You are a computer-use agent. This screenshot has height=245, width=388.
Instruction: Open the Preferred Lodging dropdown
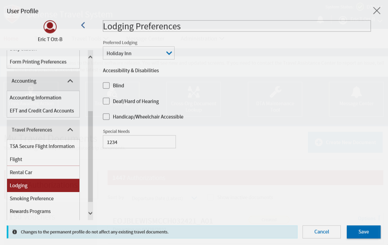coord(138,53)
